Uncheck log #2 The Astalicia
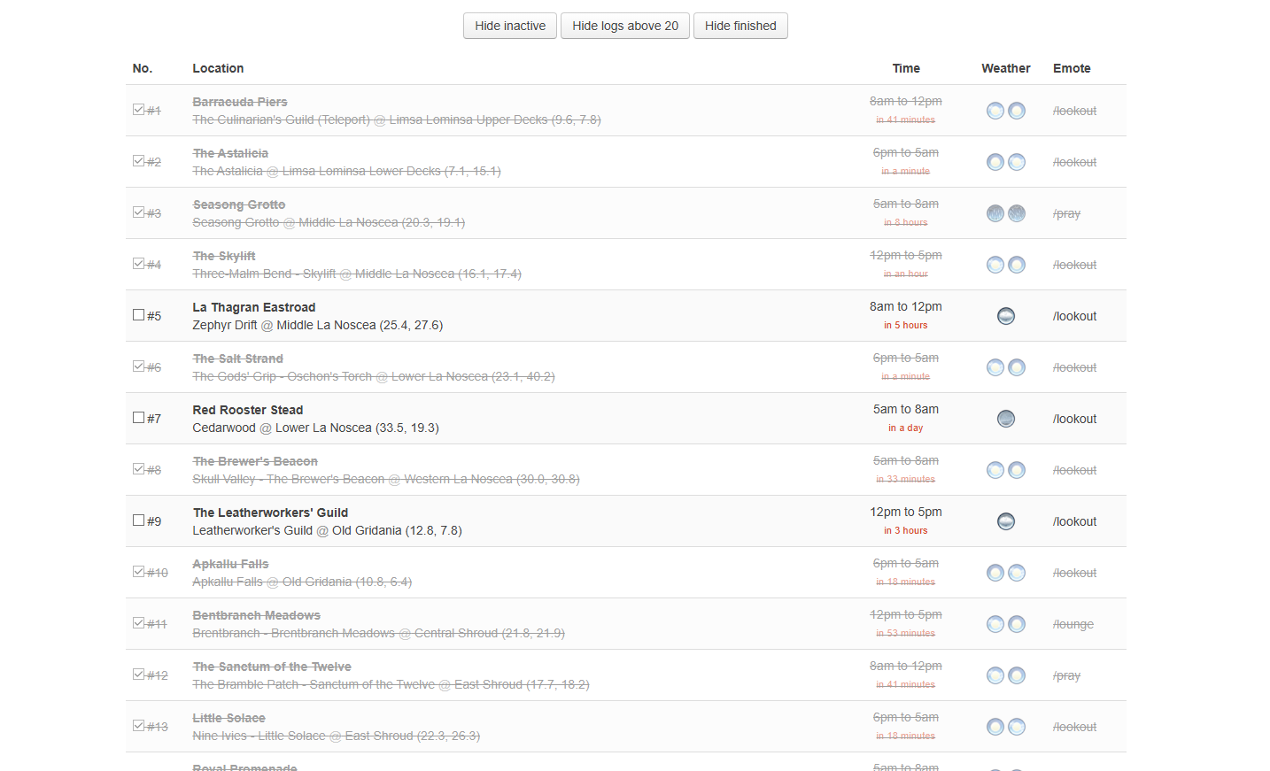The image size is (1270, 771). tap(138, 161)
